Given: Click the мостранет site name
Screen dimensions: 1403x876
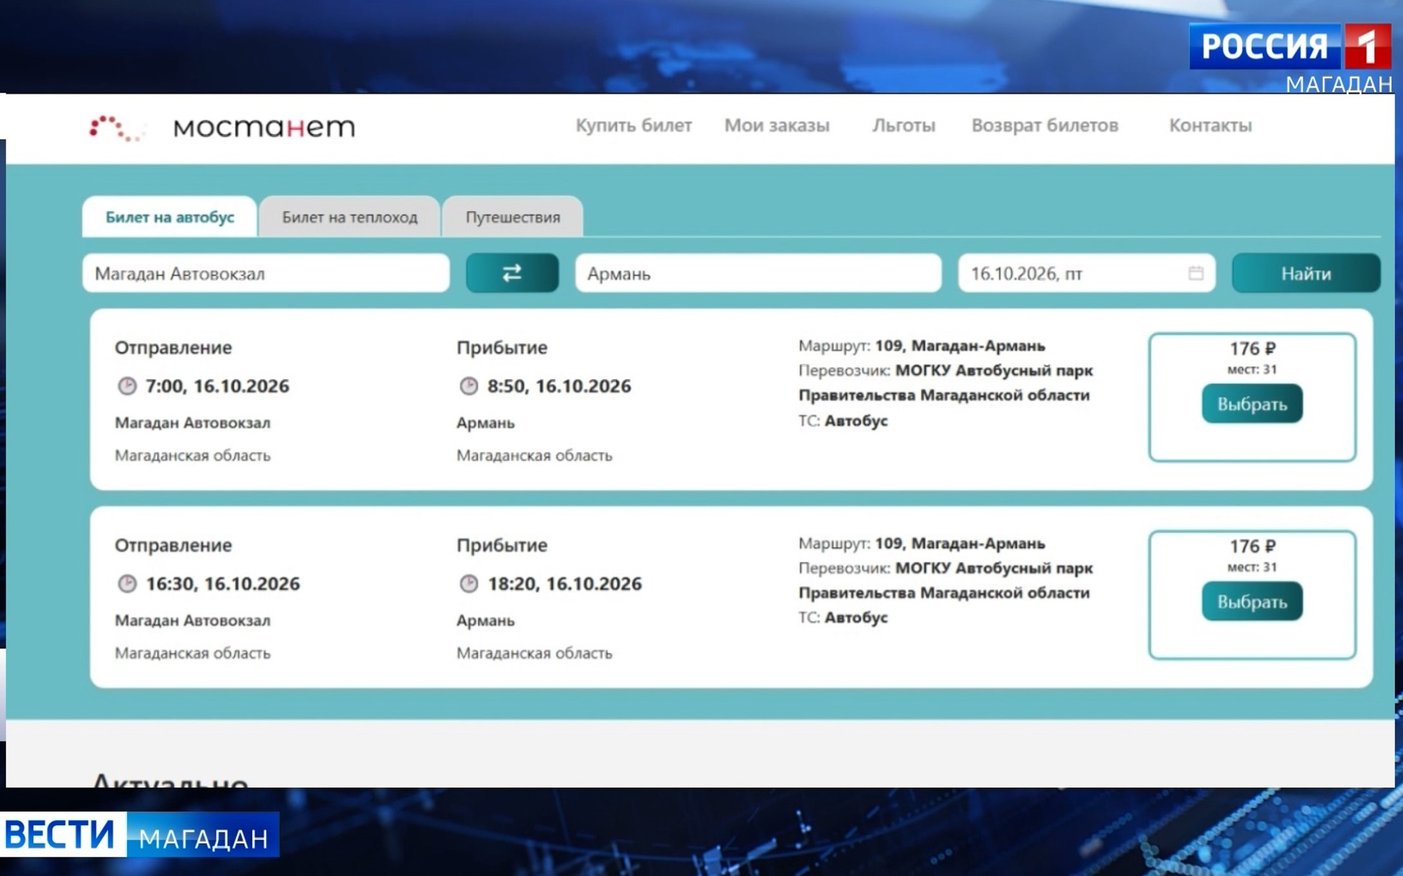Looking at the screenshot, I should (x=264, y=127).
